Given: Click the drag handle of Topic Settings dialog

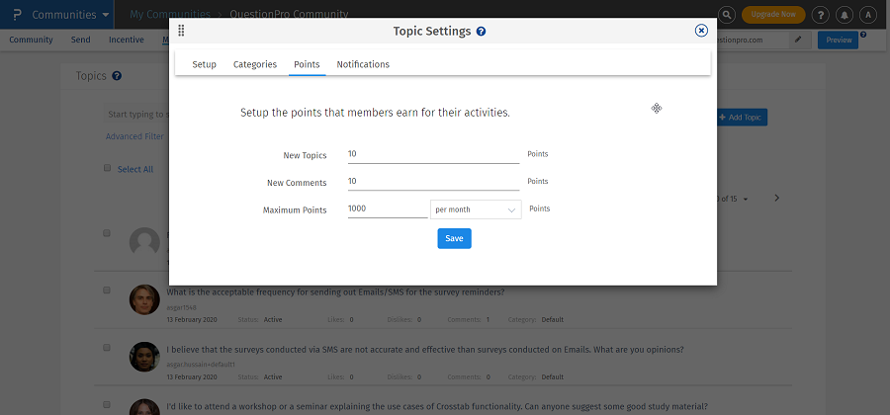Looking at the screenshot, I should point(181,31).
